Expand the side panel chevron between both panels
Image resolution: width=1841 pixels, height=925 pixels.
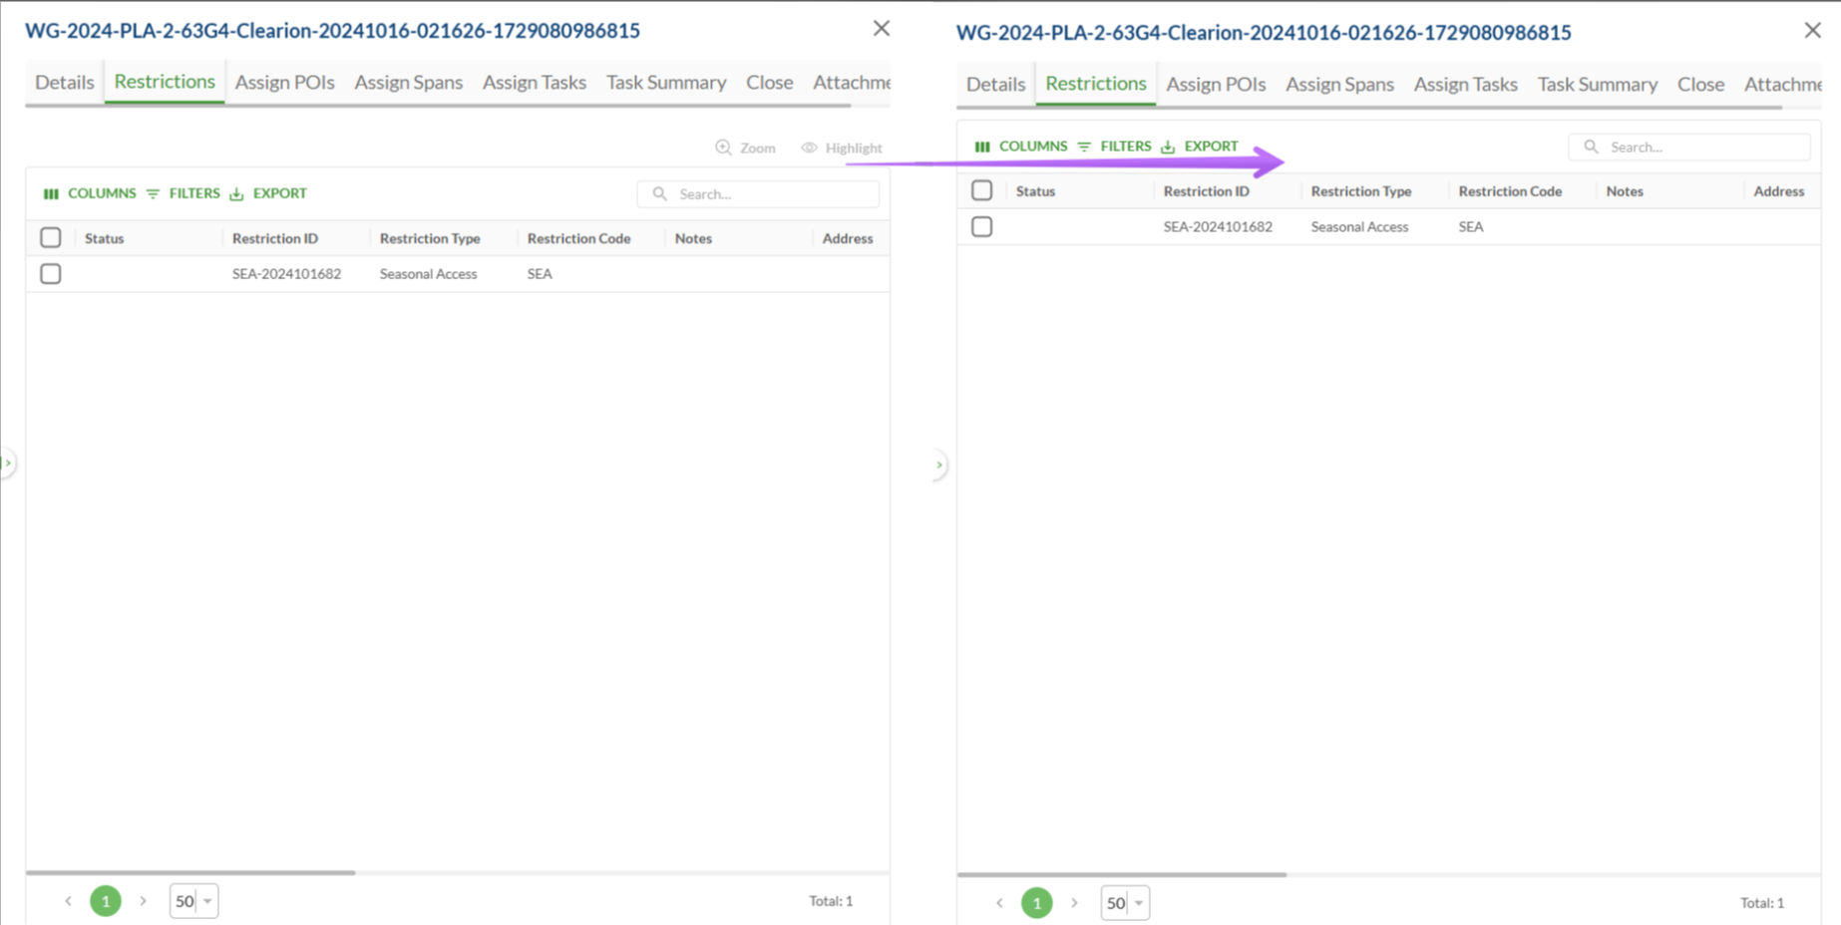(x=938, y=464)
